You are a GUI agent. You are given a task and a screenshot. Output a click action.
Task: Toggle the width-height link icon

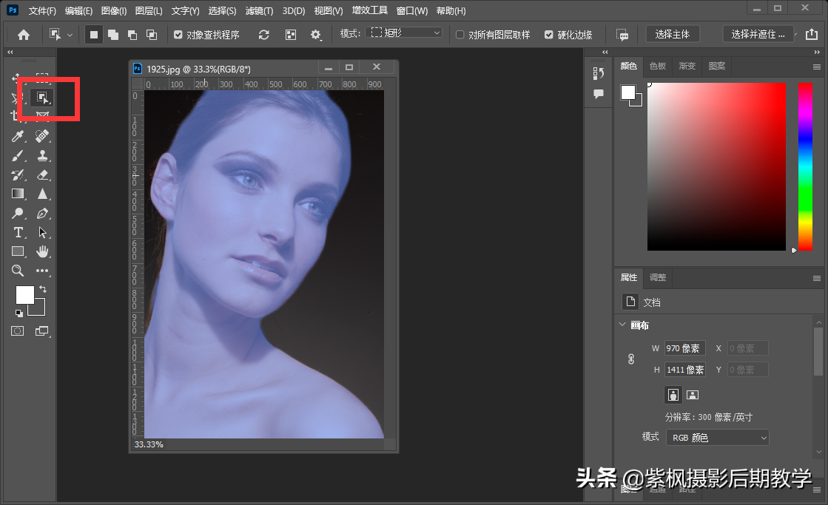[x=631, y=359]
